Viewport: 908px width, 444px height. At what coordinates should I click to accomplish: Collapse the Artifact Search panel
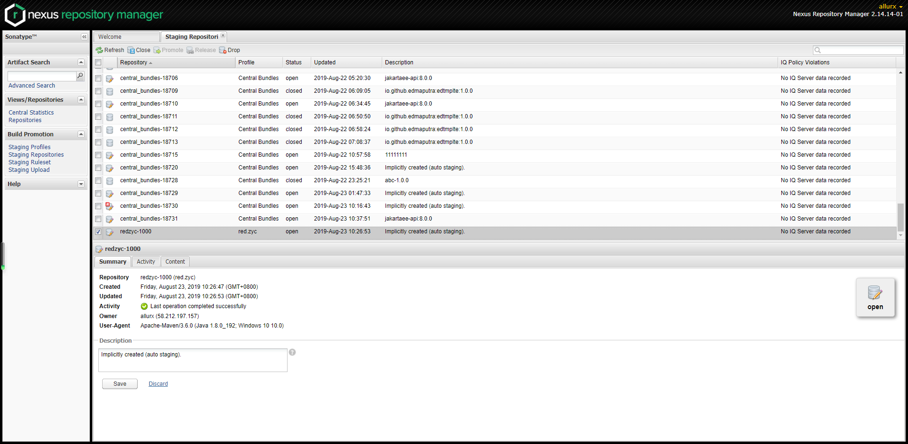click(x=81, y=62)
